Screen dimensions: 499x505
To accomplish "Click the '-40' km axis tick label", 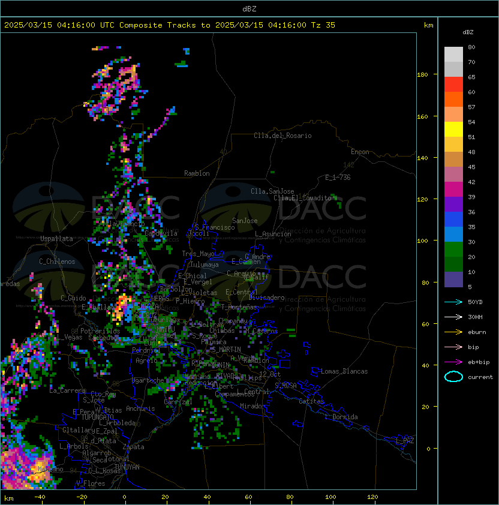I will (40, 497).
